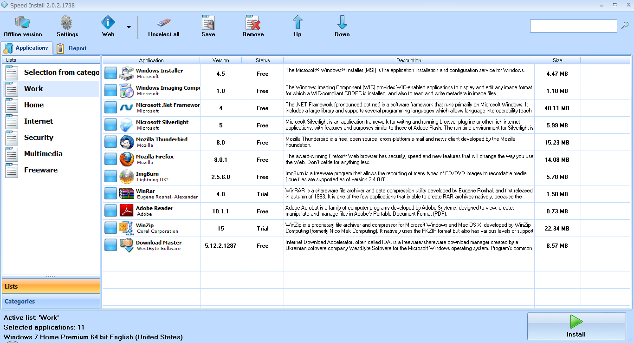Image resolution: width=634 pixels, height=343 pixels.
Task: Switch to the Report tab
Action: [72, 48]
